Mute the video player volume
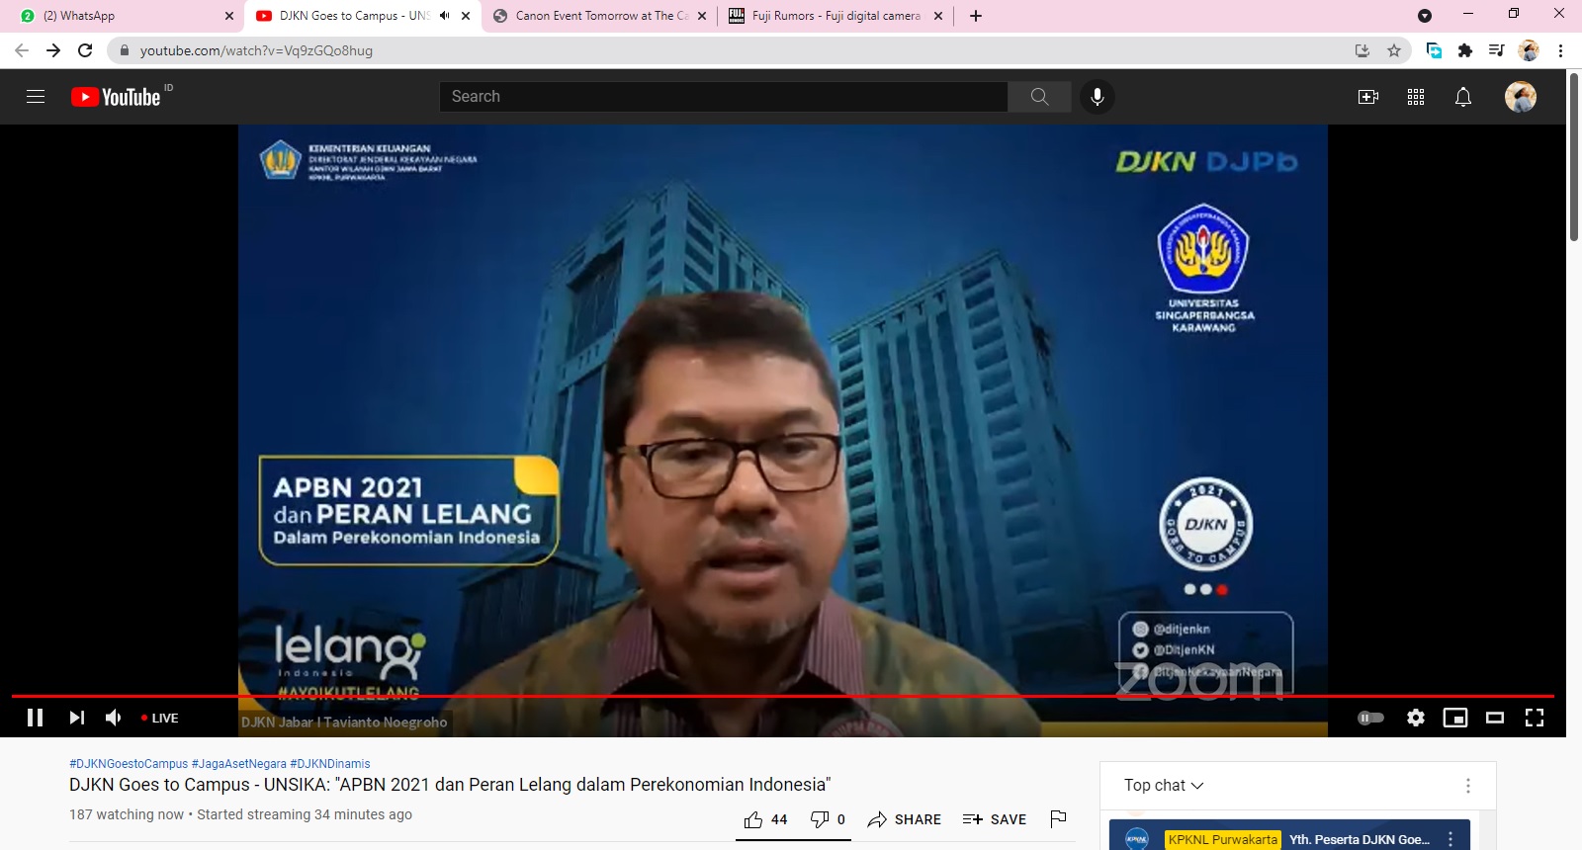This screenshot has height=850, width=1582. [114, 718]
